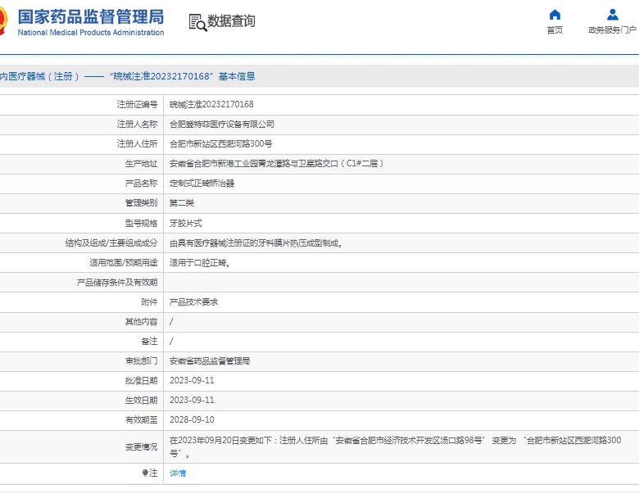Click expiry date 2028-09-10
This screenshot has width=639, height=494.
[x=192, y=419]
